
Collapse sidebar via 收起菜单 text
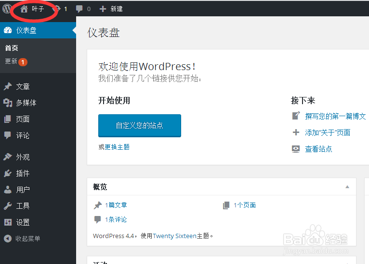click(28, 239)
